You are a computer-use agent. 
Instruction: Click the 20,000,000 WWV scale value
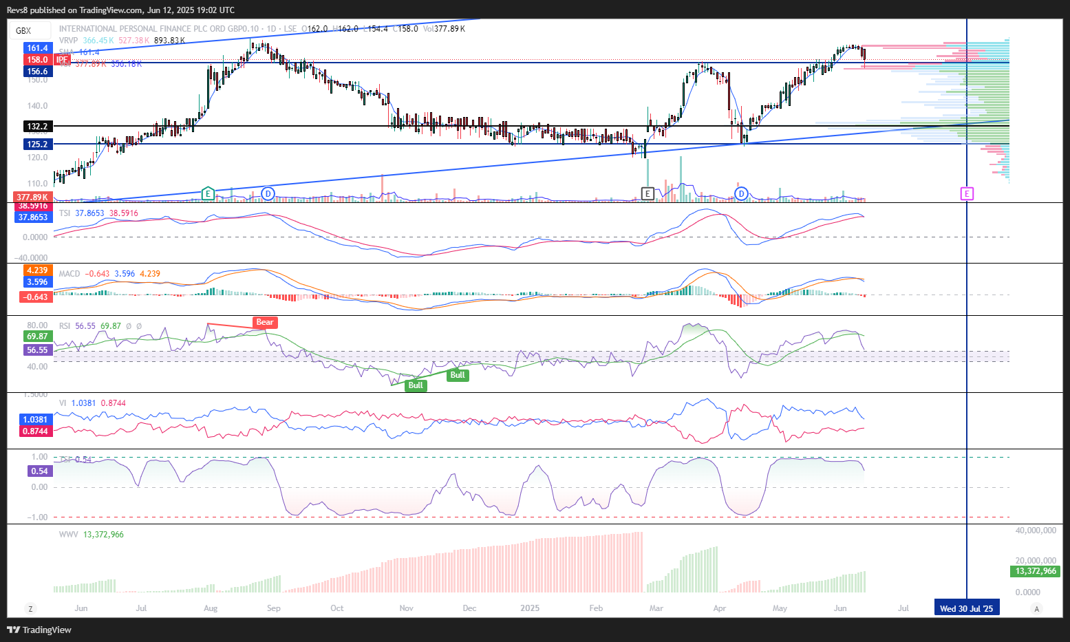click(1036, 561)
